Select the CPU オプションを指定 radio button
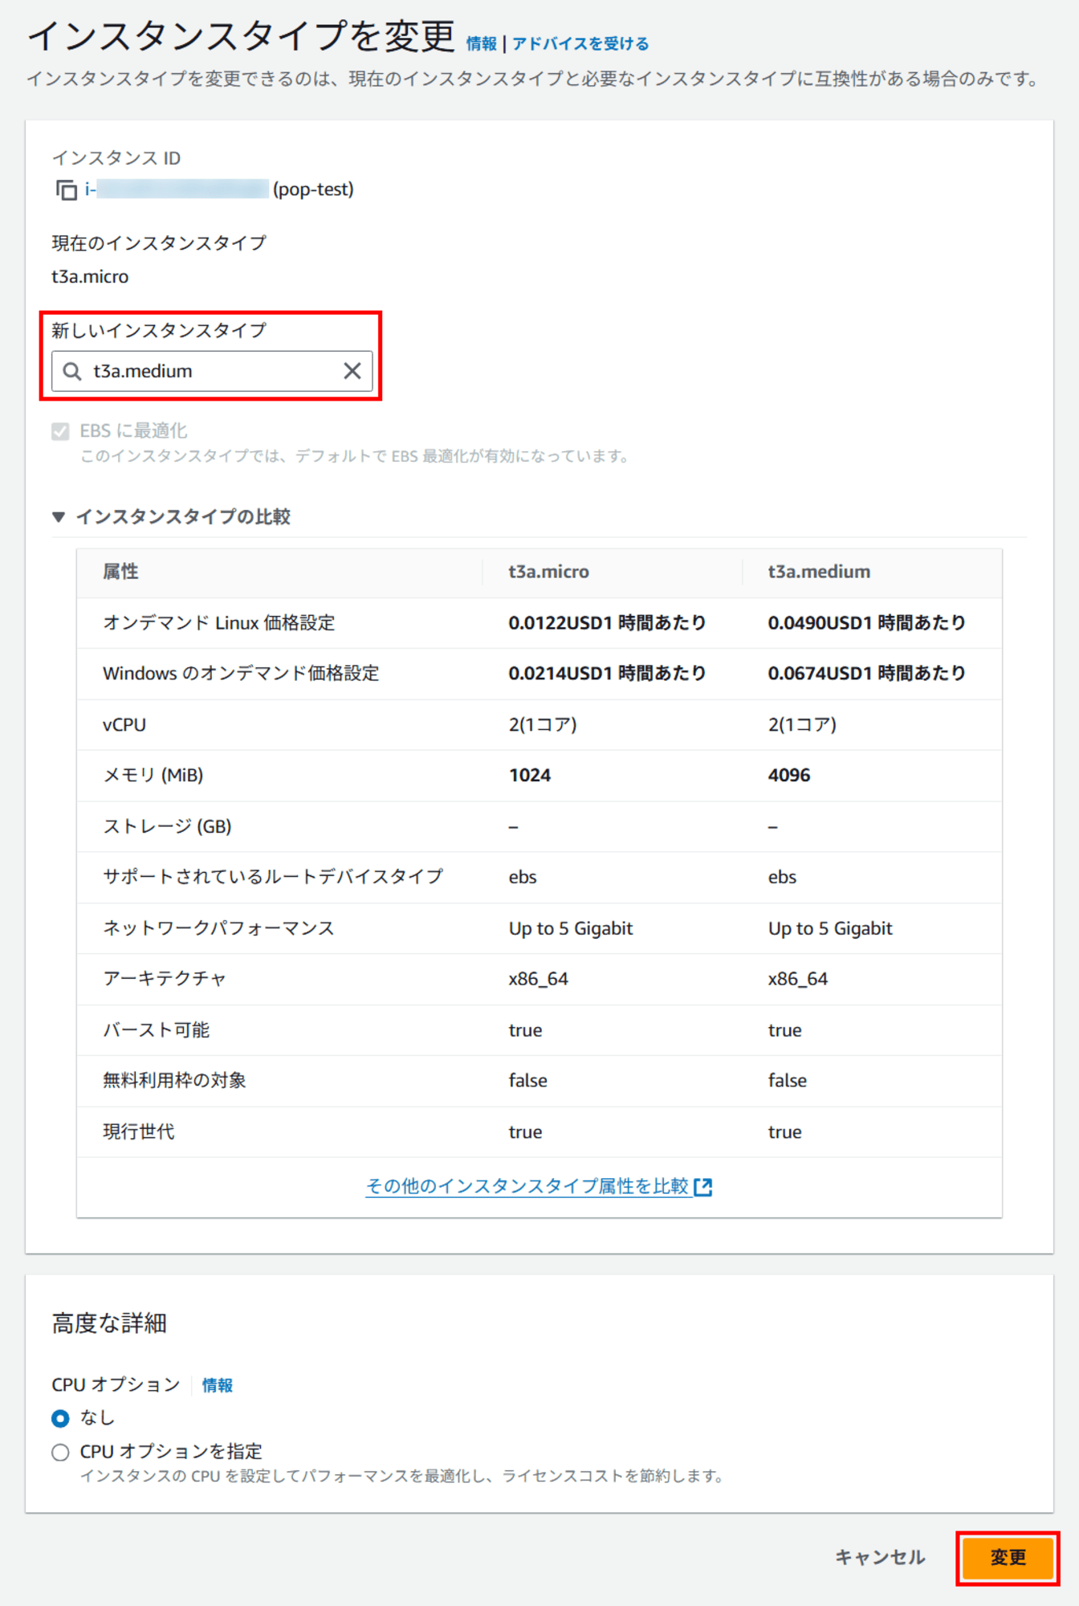The height and width of the screenshot is (1606, 1079). (x=60, y=1452)
